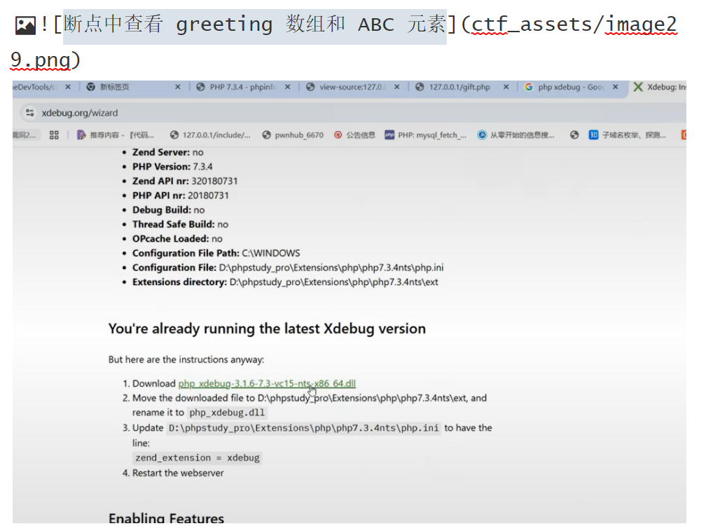
Task: Click the 'Restart the webserver' step
Action: [178, 473]
